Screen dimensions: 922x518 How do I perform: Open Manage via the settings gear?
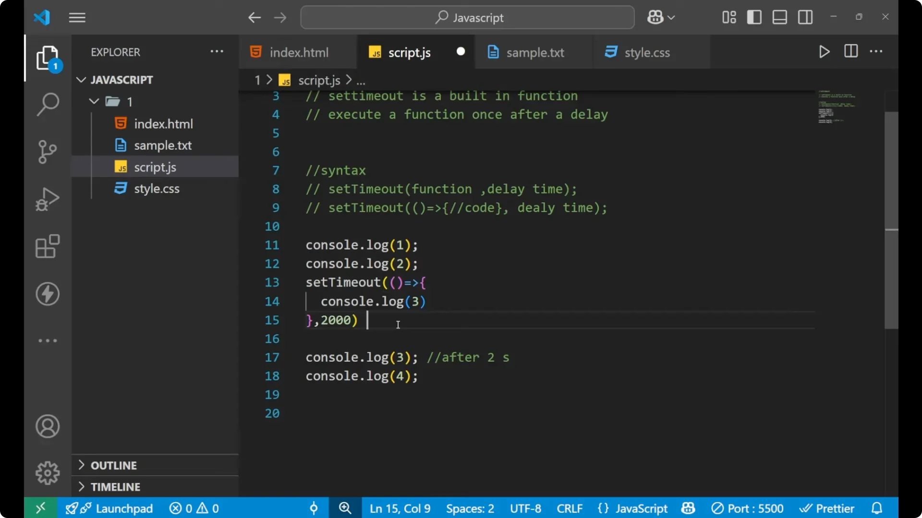pyautogui.click(x=47, y=472)
